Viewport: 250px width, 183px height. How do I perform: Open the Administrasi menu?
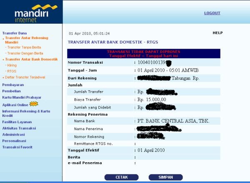(x=14, y=134)
